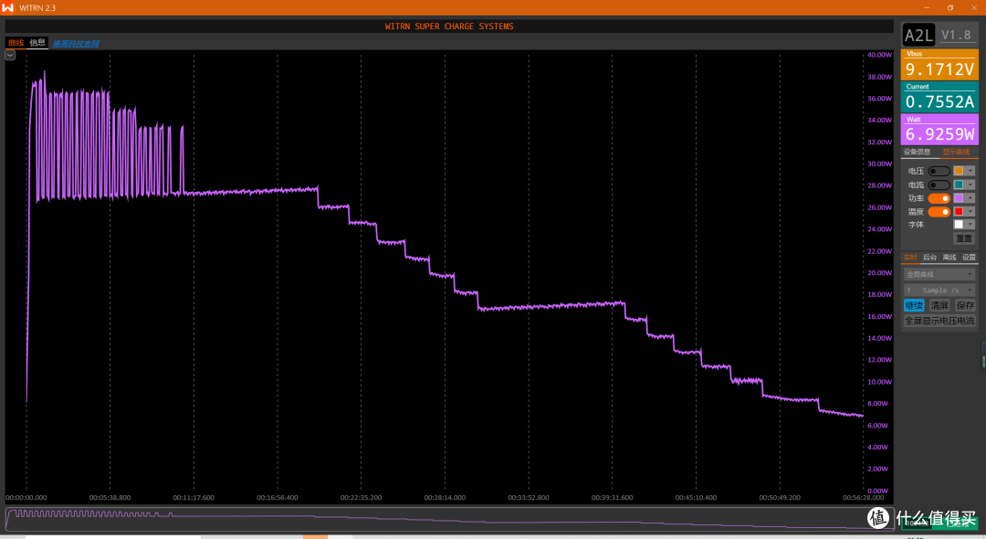Click the overview timeline strip below chart
The width and height of the screenshot is (986, 539).
[449, 520]
